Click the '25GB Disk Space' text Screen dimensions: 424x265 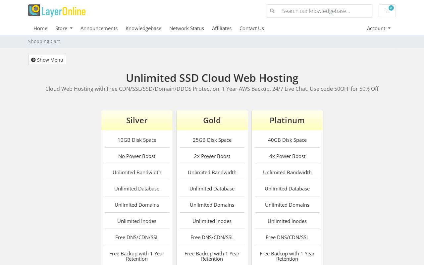[212, 140]
